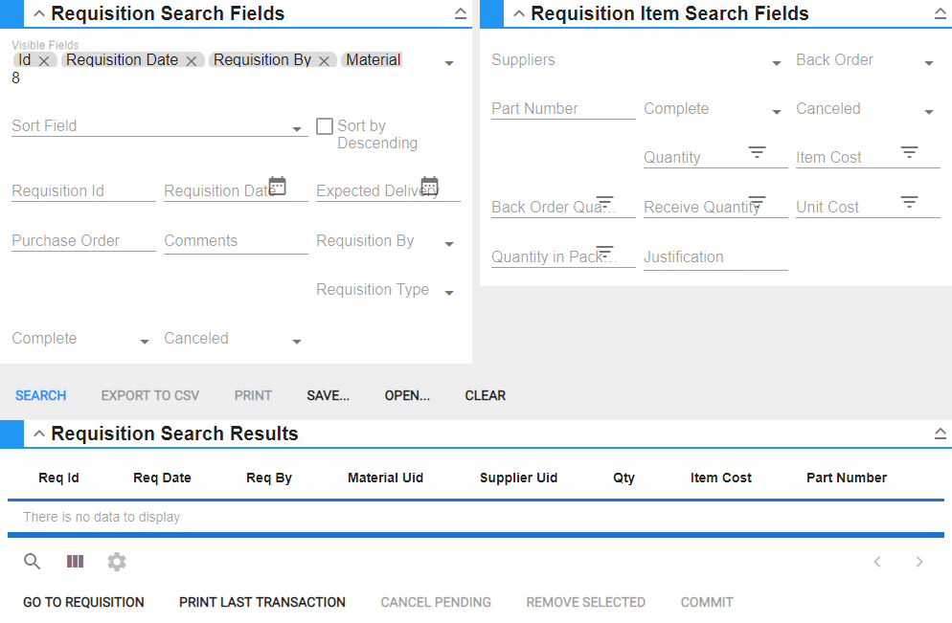Click the search magnifier icon below results

33,562
